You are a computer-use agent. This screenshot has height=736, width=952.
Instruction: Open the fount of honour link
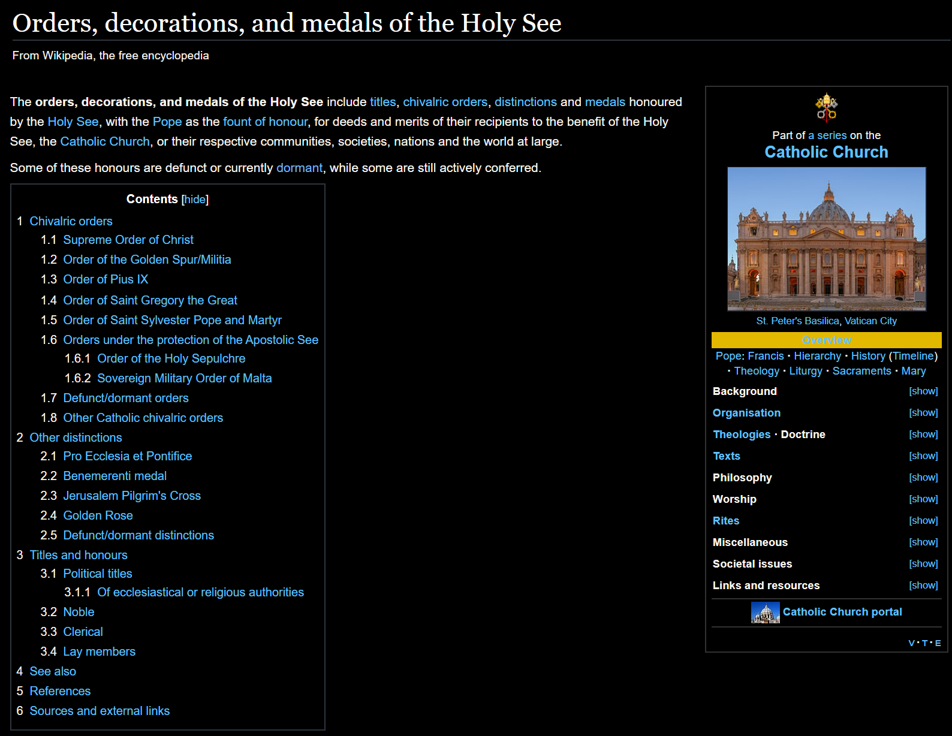tap(265, 122)
